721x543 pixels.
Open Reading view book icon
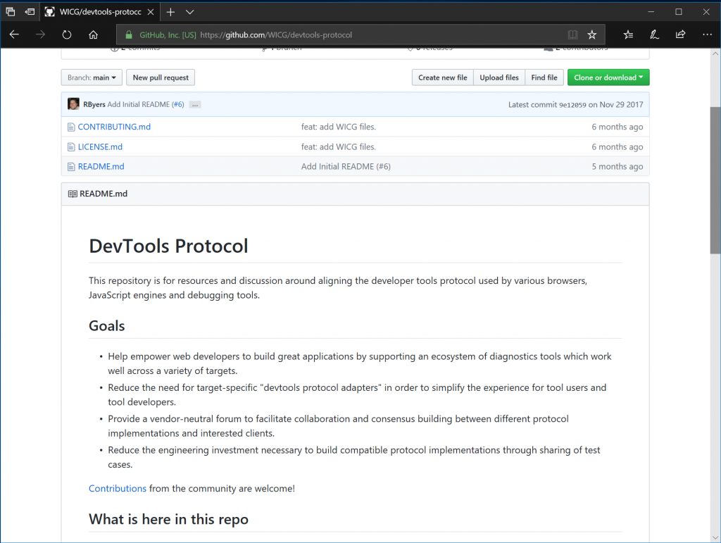point(572,35)
